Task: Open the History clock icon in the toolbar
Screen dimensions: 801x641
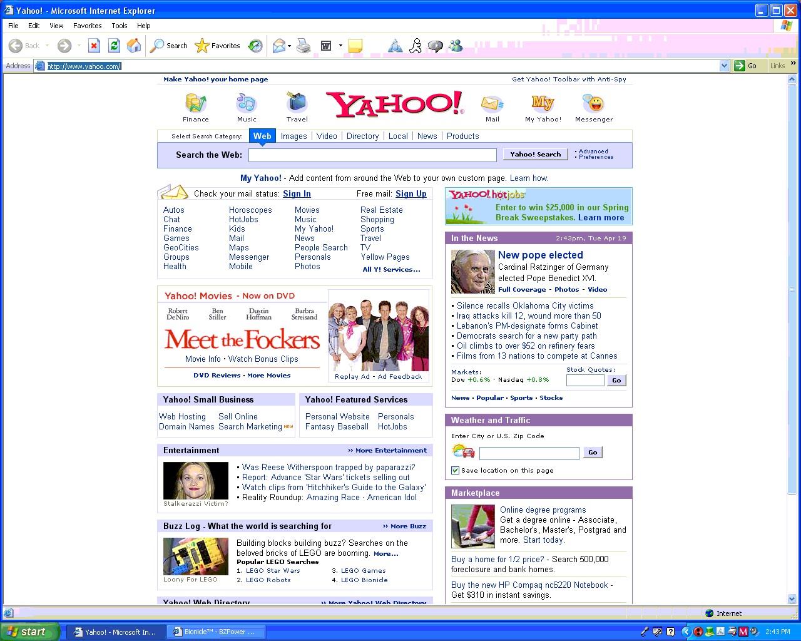Action: 255,46
